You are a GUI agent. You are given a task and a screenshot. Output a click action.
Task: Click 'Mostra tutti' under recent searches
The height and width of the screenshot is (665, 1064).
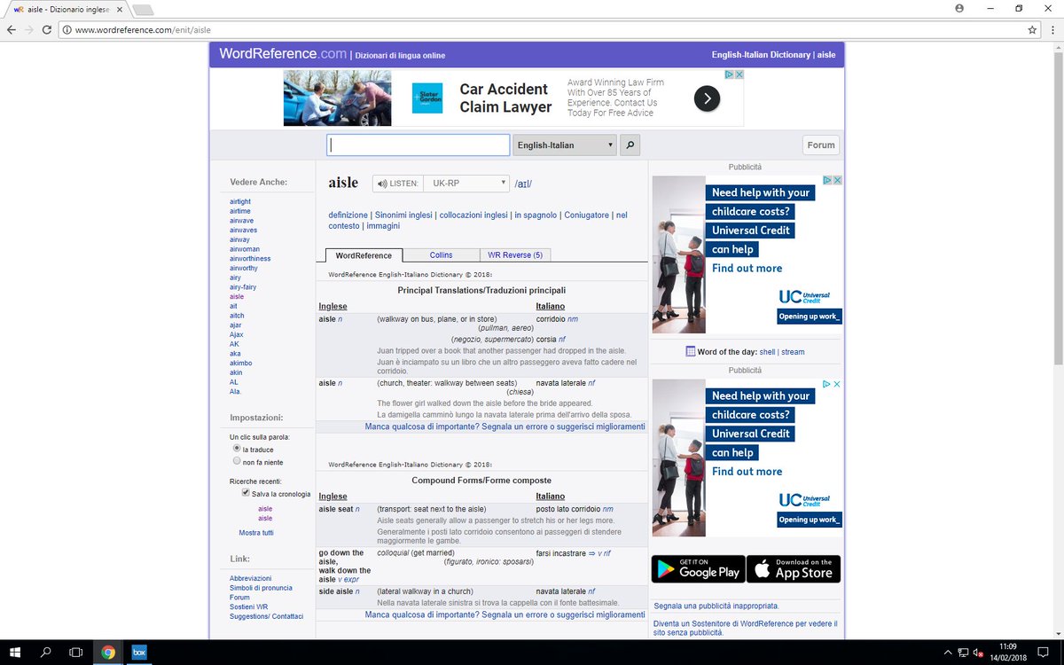pyautogui.click(x=256, y=533)
